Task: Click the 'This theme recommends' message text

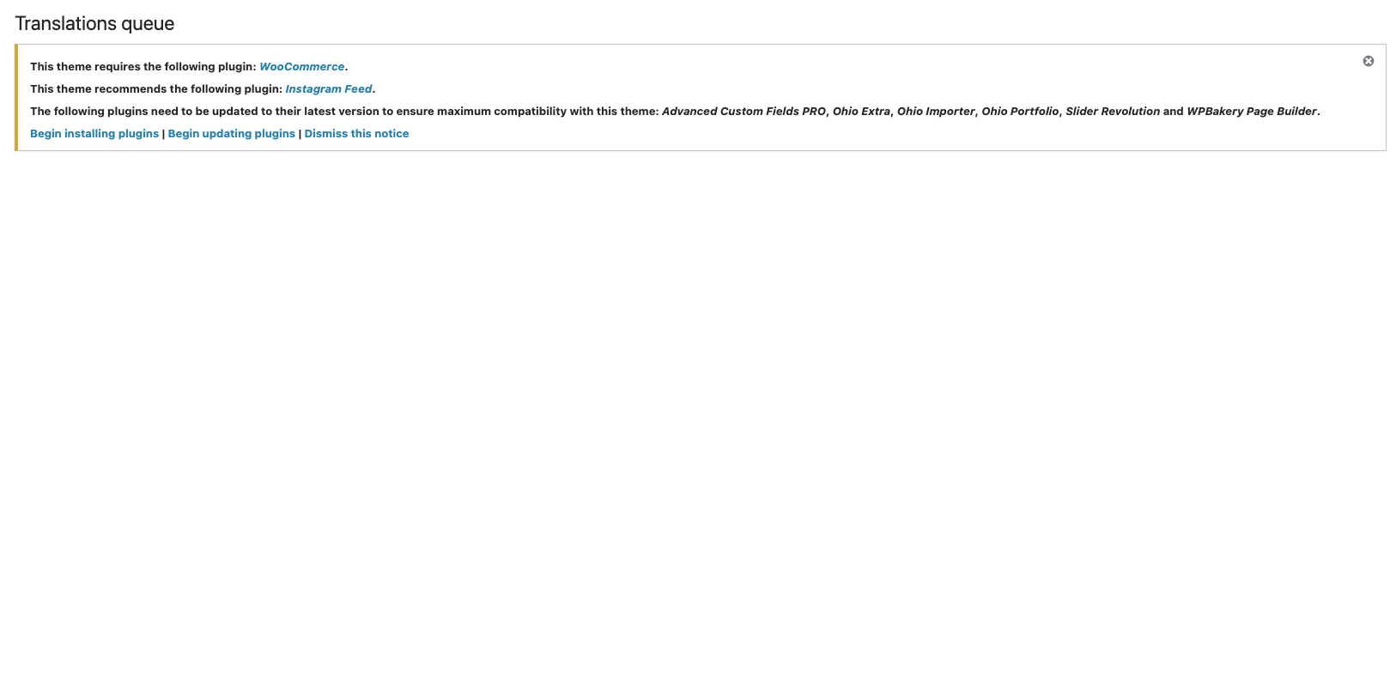Action: (x=155, y=89)
